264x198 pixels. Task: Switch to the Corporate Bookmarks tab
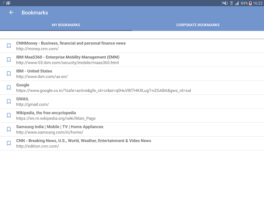(x=198, y=25)
